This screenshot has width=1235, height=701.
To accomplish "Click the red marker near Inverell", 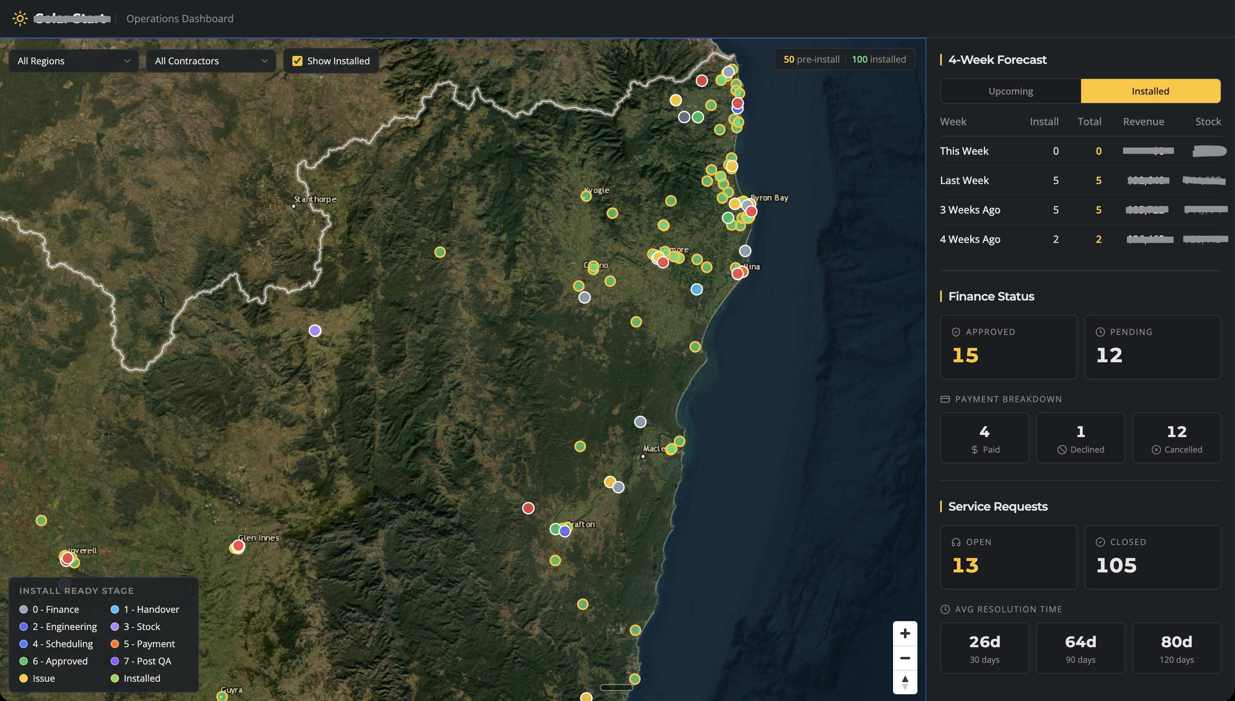I will (x=67, y=558).
